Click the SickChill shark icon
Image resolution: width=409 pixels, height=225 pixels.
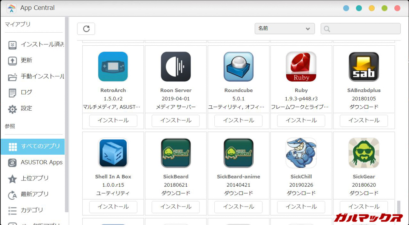pos(301,153)
